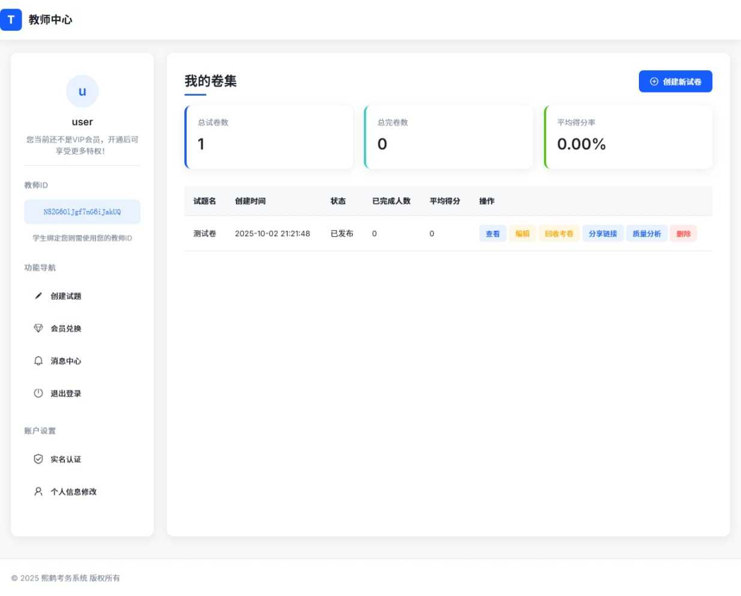The height and width of the screenshot is (596, 741).
Task: Click the 退出登录 power icon
Action: pos(38,393)
